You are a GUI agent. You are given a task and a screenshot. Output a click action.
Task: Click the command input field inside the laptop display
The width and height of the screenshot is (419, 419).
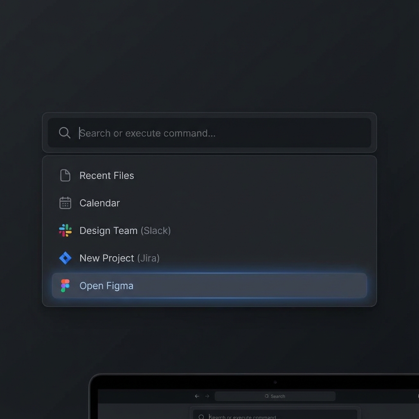click(275, 416)
